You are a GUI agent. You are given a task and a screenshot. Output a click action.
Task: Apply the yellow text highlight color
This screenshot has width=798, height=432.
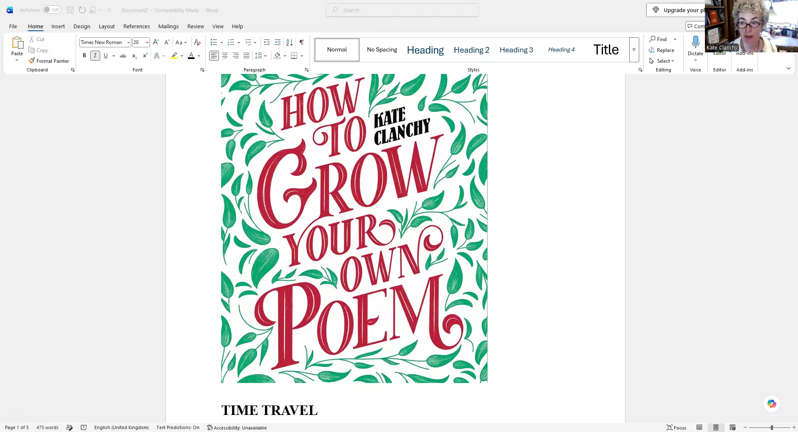coord(174,56)
